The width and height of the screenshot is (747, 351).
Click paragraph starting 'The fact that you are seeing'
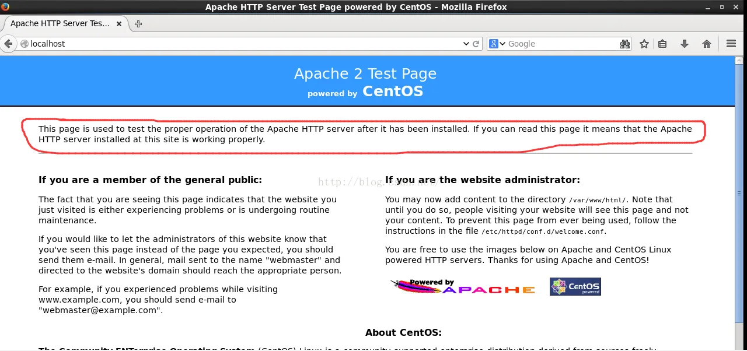pos(188,210)
